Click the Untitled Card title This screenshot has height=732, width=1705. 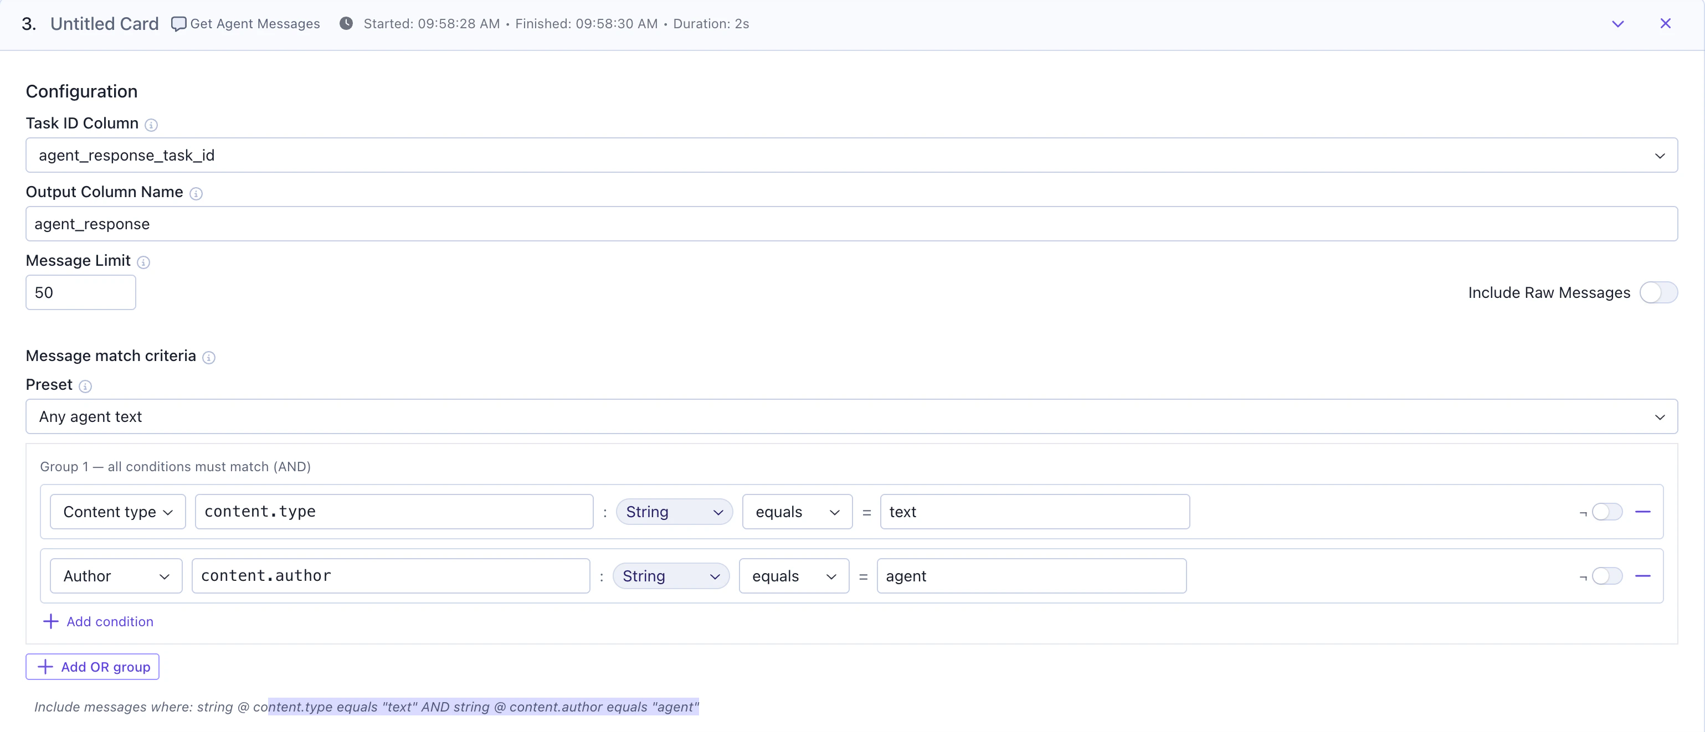coord(105,24)
